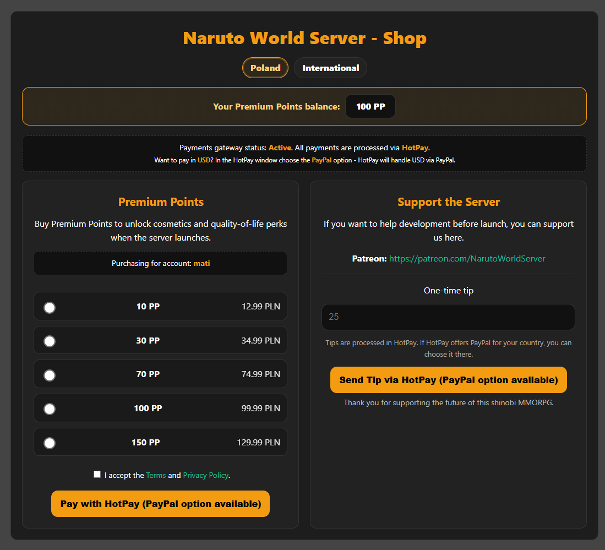This screenshot has height=550, width=605.
Task: Click the one-time tip amount field
Action: (x=448, y=317)
